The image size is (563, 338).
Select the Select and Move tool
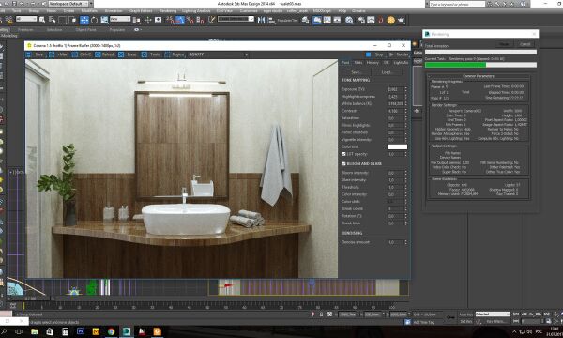84,20
